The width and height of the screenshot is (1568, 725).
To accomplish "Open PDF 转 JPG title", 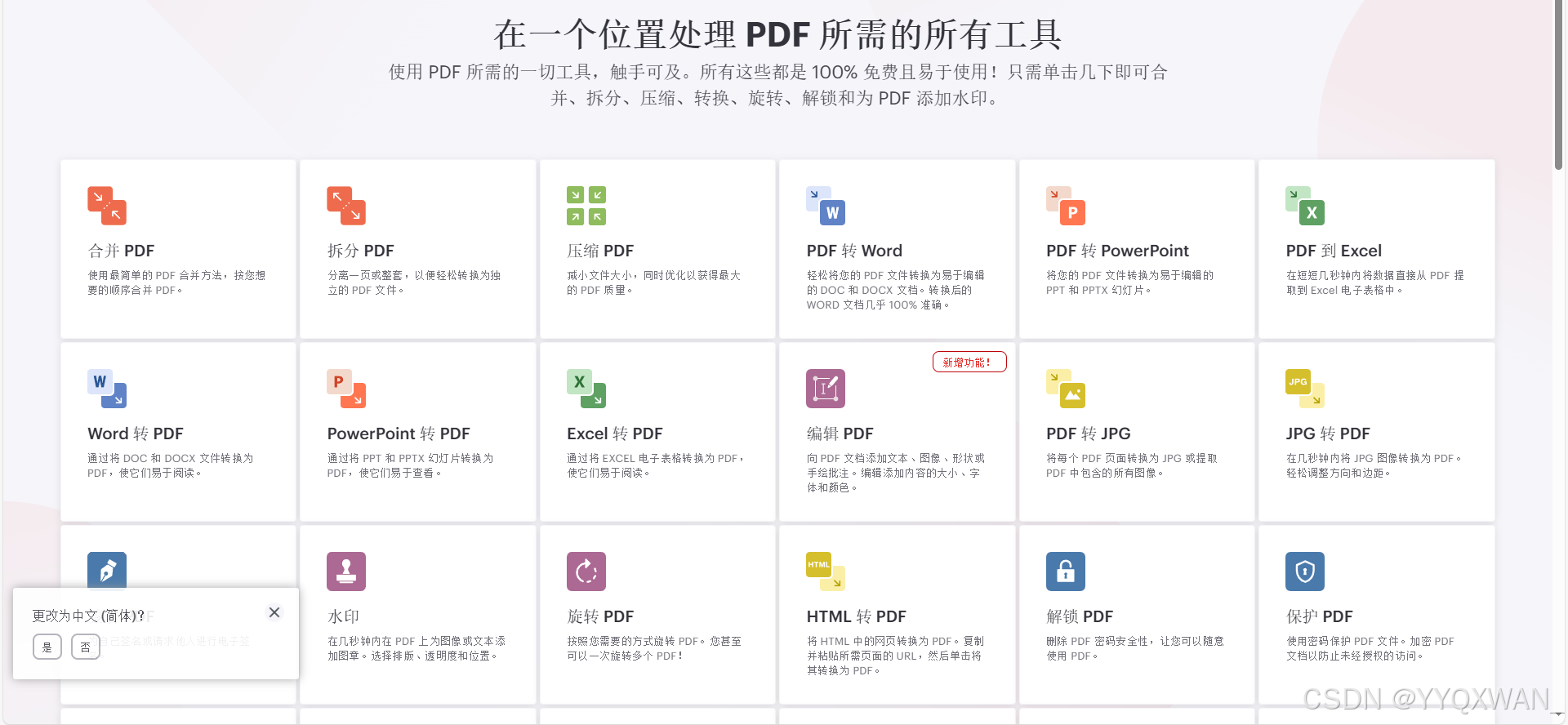I will [x=1089, y=434].
